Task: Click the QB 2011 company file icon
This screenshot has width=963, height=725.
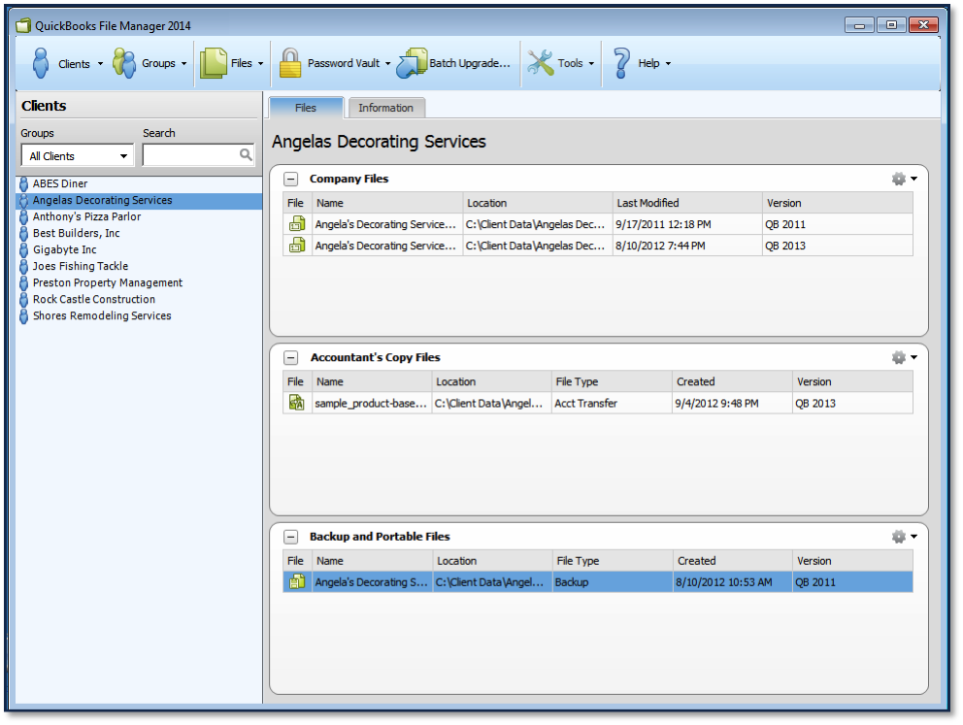Action: 296,224
